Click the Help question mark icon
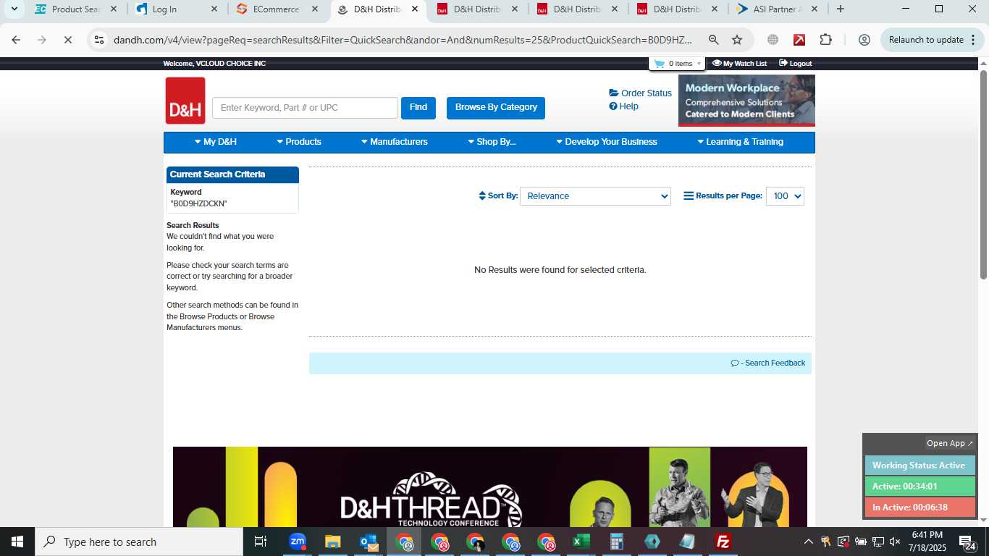This screenshot has height=556, width=989. pyautogui.click(x=613, y=106)
